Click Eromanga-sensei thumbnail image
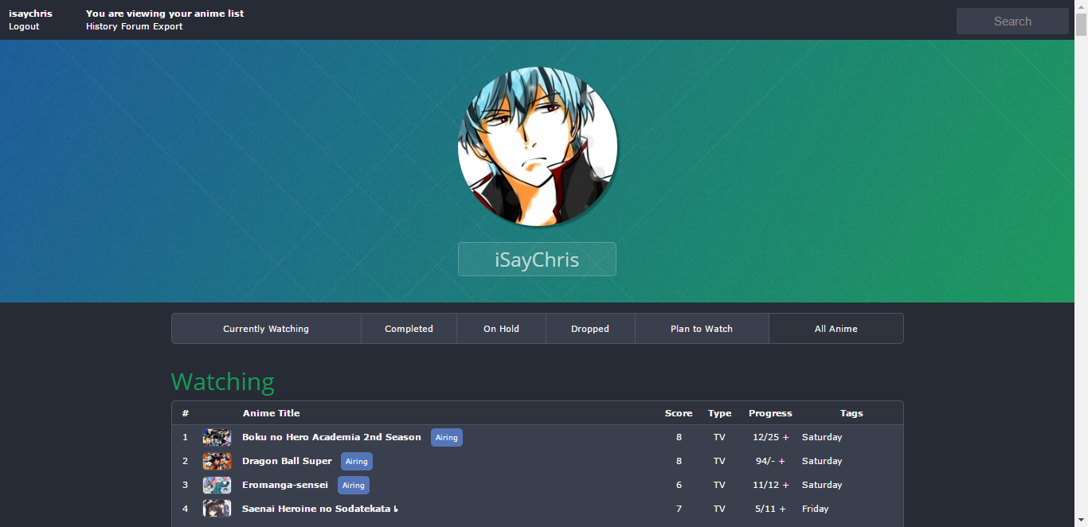Screen dimensions: 1088x527 217,485
